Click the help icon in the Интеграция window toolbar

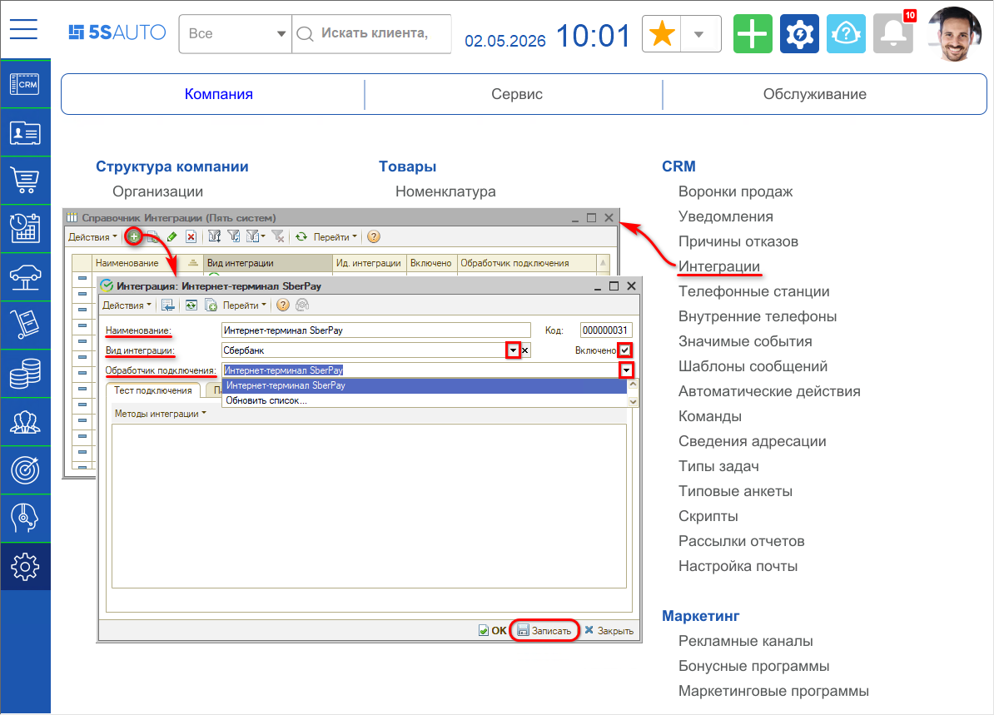click(283, 305)
